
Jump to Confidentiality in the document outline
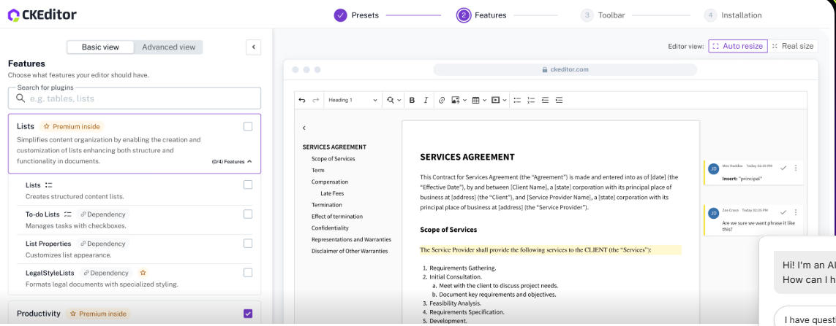coord(330,228)
